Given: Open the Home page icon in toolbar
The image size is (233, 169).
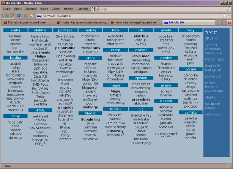Looking at the screenshot, I should 32,16.
